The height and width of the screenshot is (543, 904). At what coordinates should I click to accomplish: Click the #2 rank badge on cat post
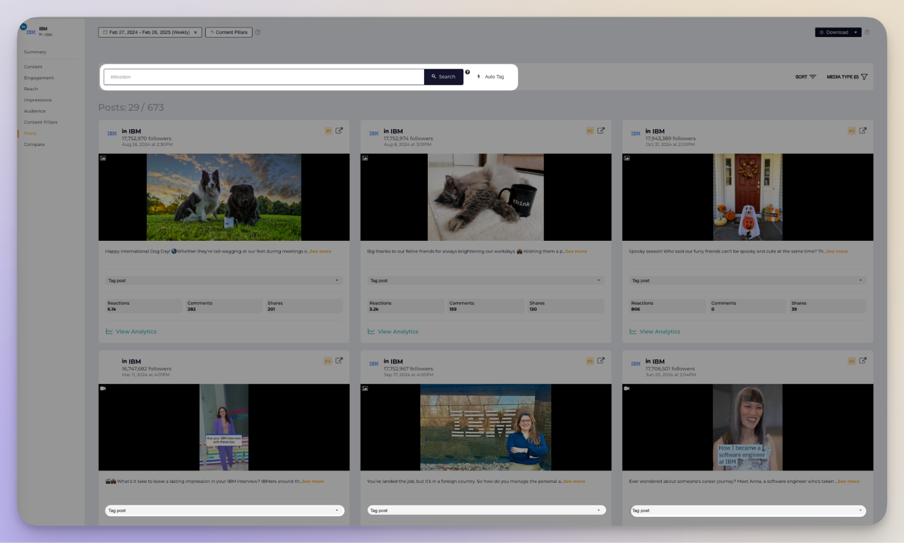click(590, 131)
